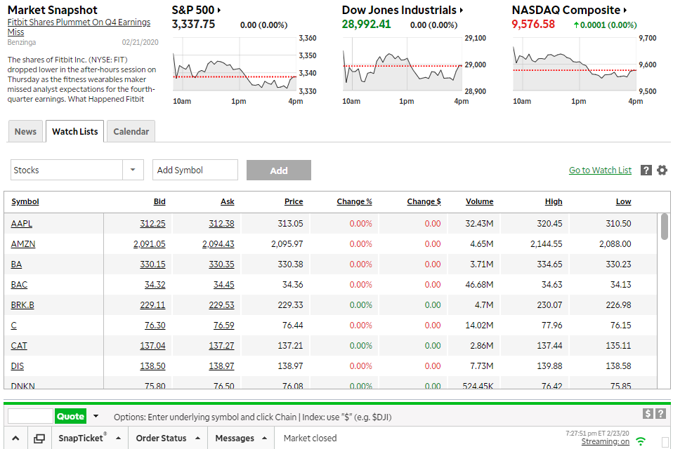Collapse bottom bar with the up caret icon
673x449 pixels.
point(15,438)
